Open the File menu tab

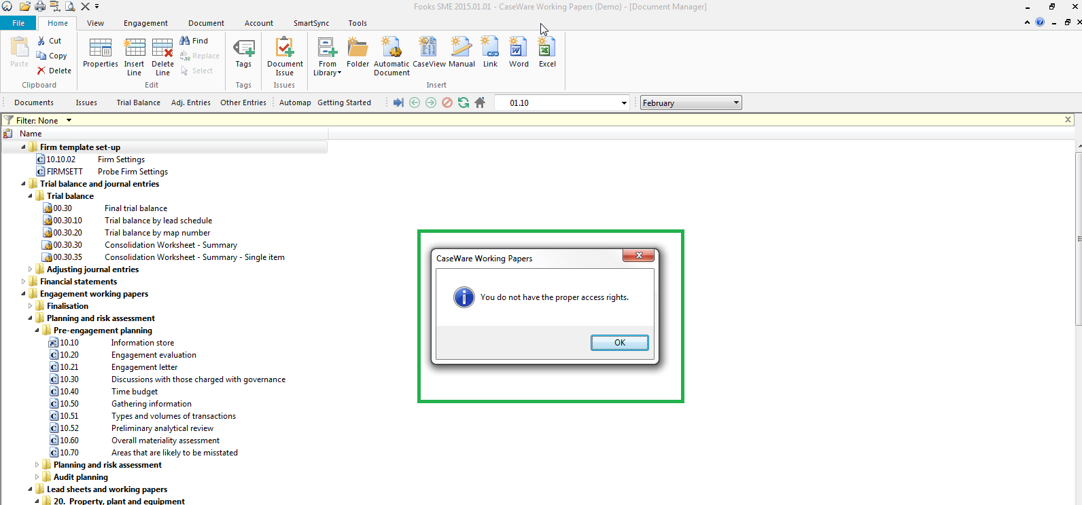[x=18, y=23]
